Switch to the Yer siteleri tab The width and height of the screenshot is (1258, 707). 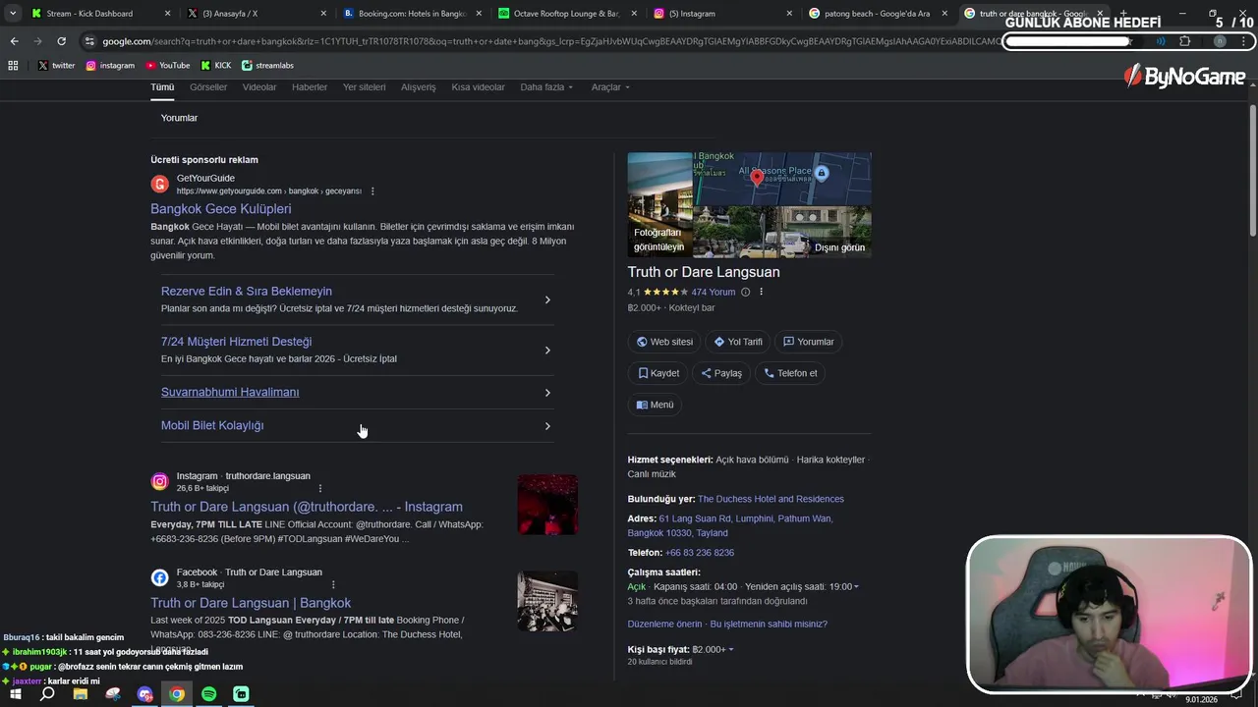coord(364,87)
